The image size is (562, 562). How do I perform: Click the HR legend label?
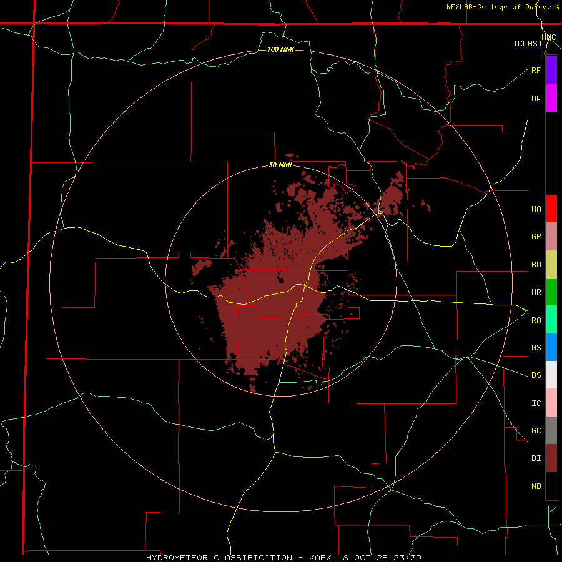536,292
